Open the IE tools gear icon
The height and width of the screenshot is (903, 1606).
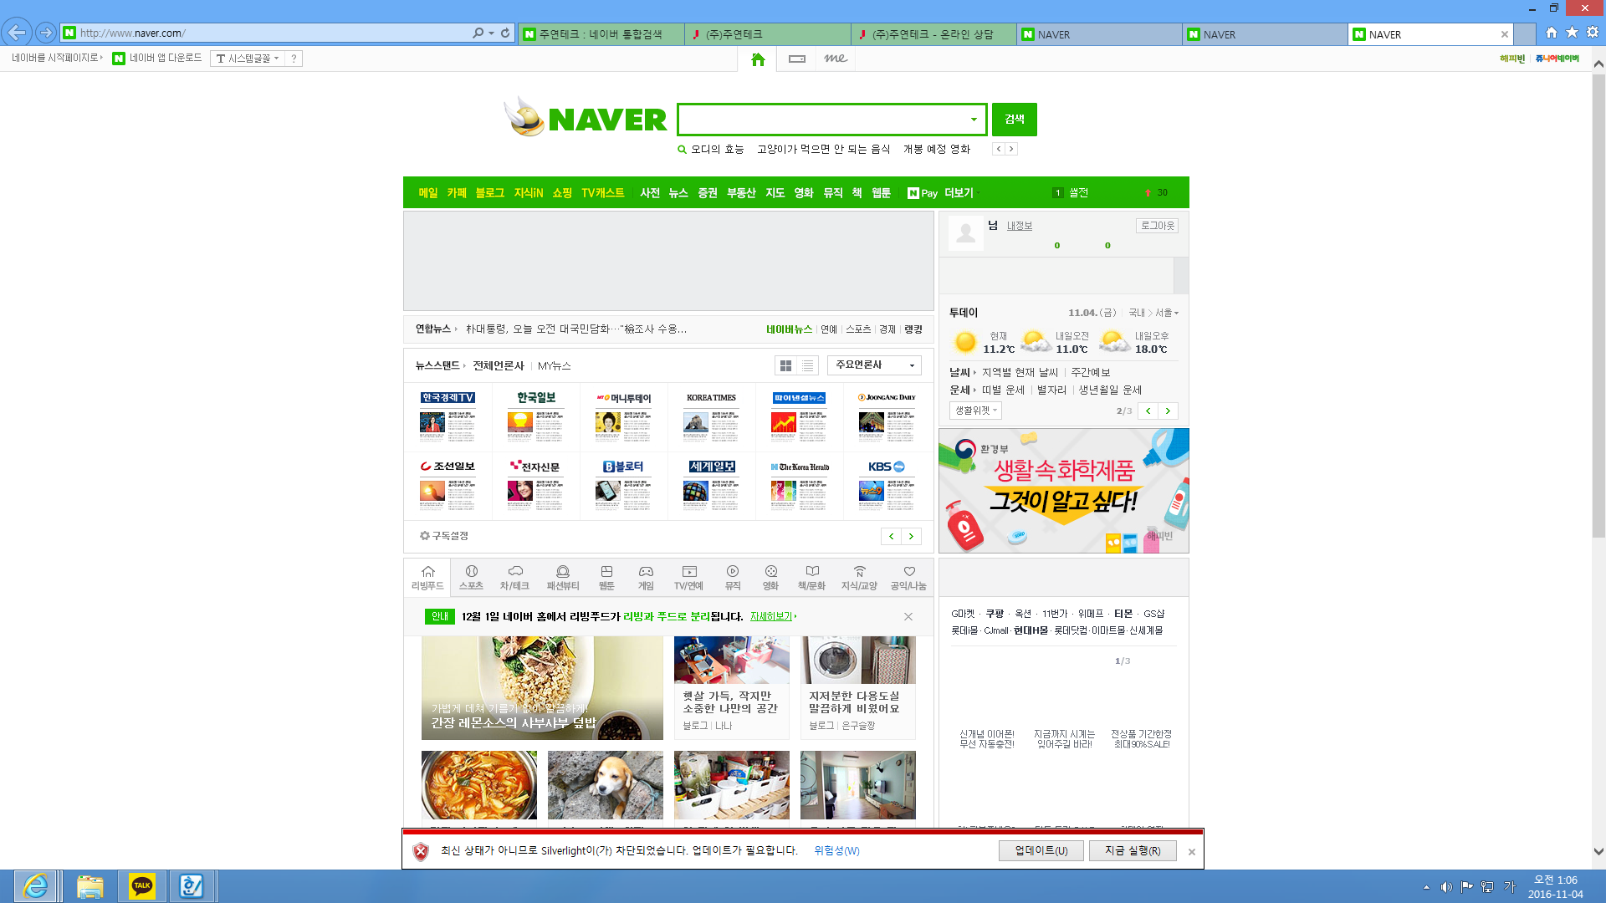pyautogui.click(x=1593, y=33)
